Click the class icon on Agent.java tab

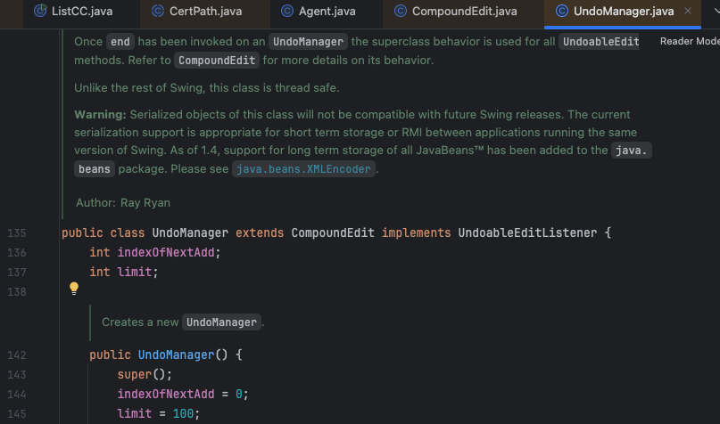click(286, 11)
